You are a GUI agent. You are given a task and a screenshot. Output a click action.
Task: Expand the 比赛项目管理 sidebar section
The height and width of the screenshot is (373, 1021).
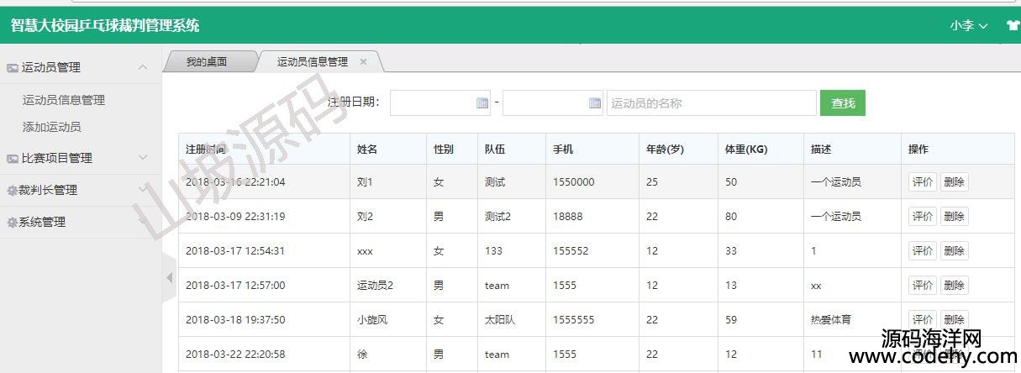[x=143, y=158]
